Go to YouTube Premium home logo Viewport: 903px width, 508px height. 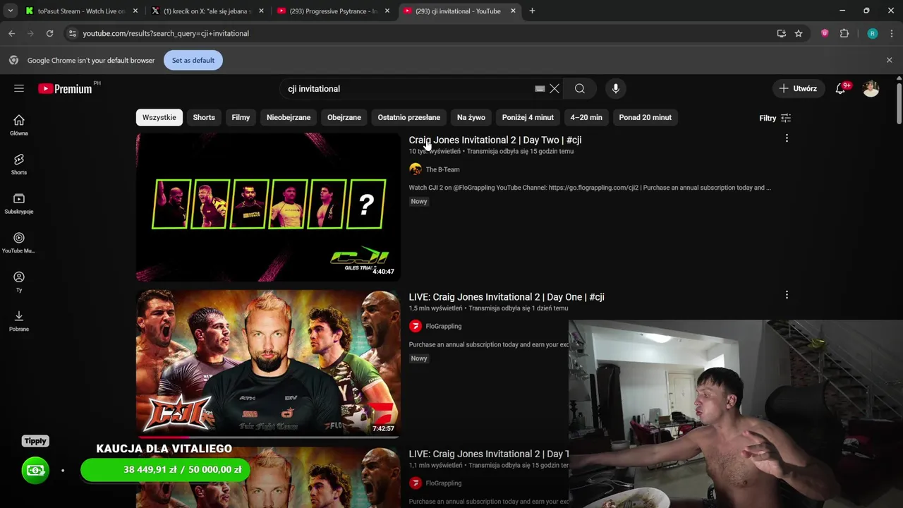pos(65,88)
